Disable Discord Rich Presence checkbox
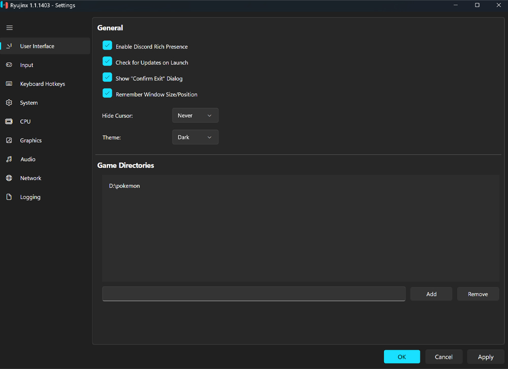Screen dimensions: 508x369 click(107, 46)
